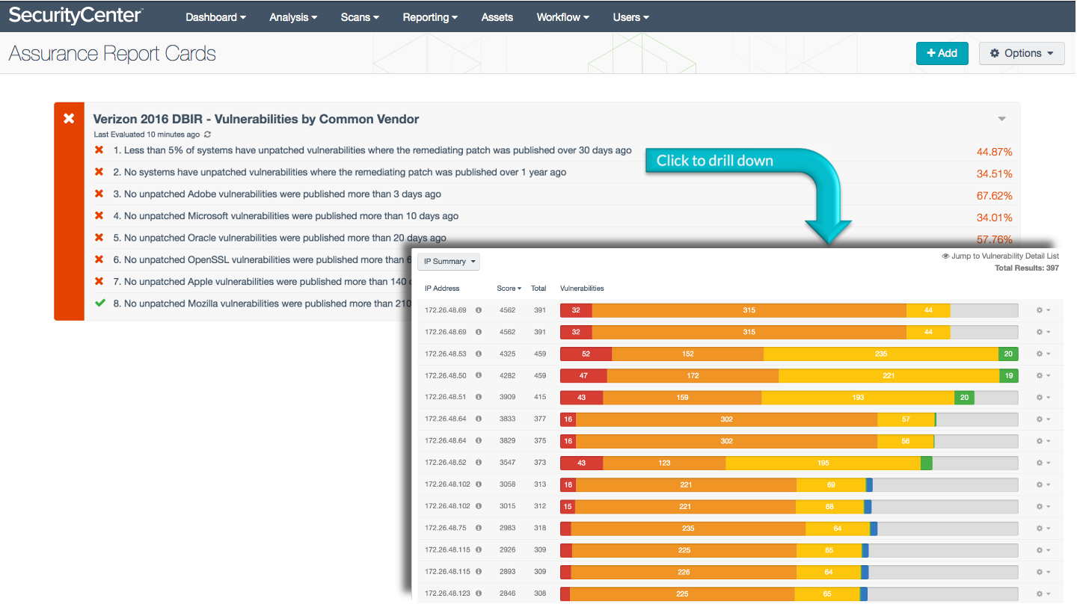This screenshot has height=613, width=1077.
Task: Open the Users menu
Action: point(631,17)
